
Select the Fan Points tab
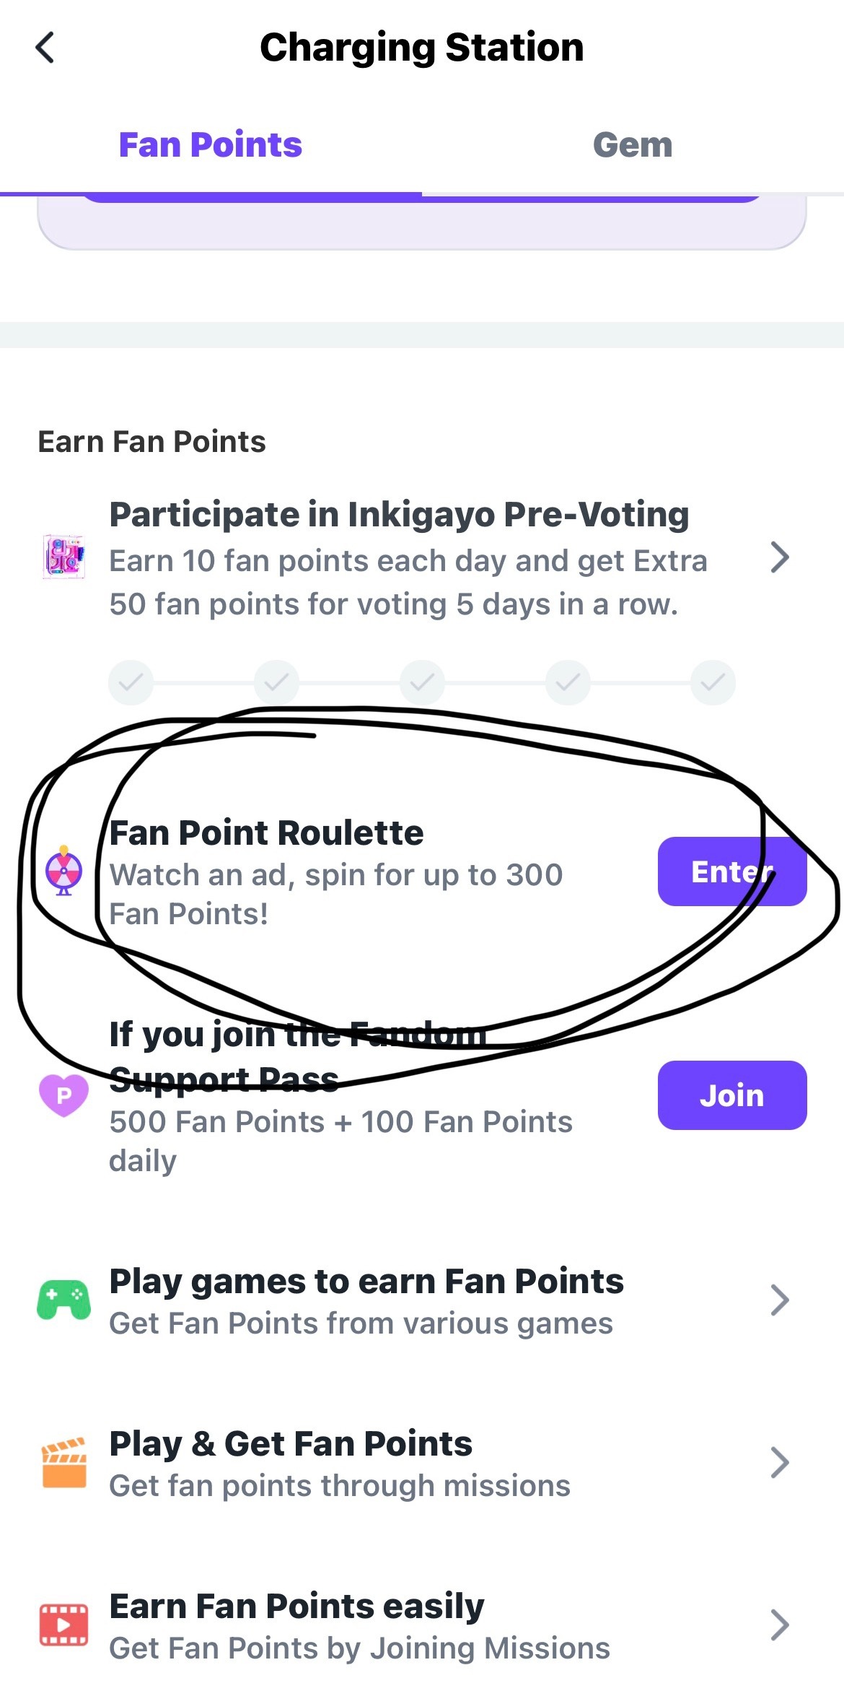[x=211, y=145]
